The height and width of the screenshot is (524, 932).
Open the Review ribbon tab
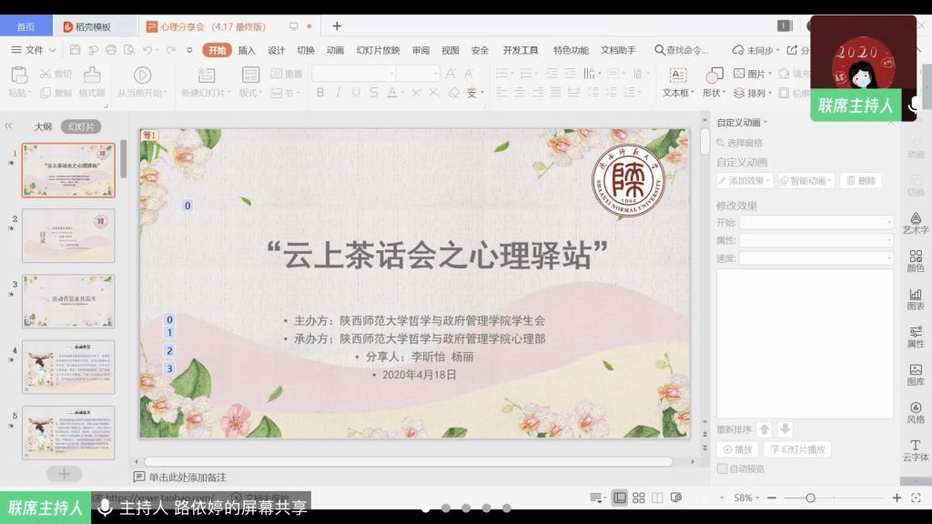click(420, 51)
